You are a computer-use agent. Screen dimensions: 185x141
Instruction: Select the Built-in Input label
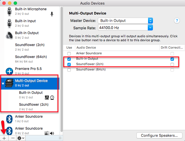click(x=25, y=21)
